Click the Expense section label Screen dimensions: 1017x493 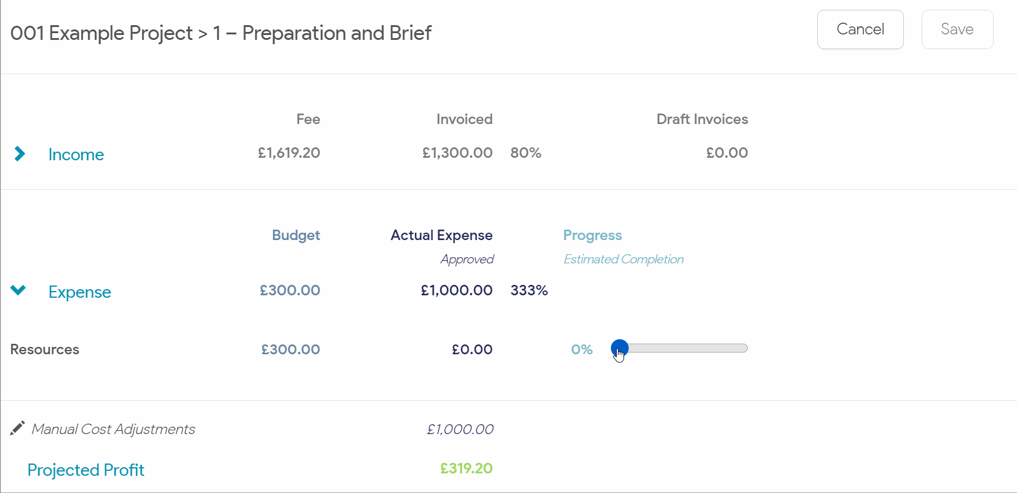80,292
